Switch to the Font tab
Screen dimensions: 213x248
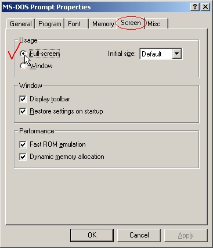click(x=77, y=24)
